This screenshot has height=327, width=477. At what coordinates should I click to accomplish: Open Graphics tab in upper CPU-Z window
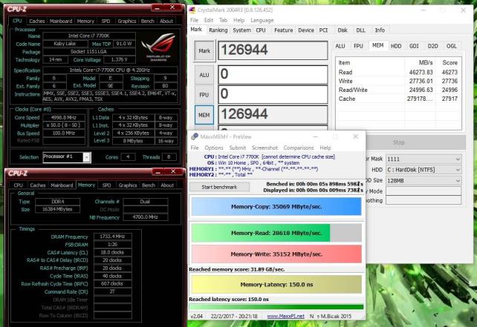(x=127, y=21)
